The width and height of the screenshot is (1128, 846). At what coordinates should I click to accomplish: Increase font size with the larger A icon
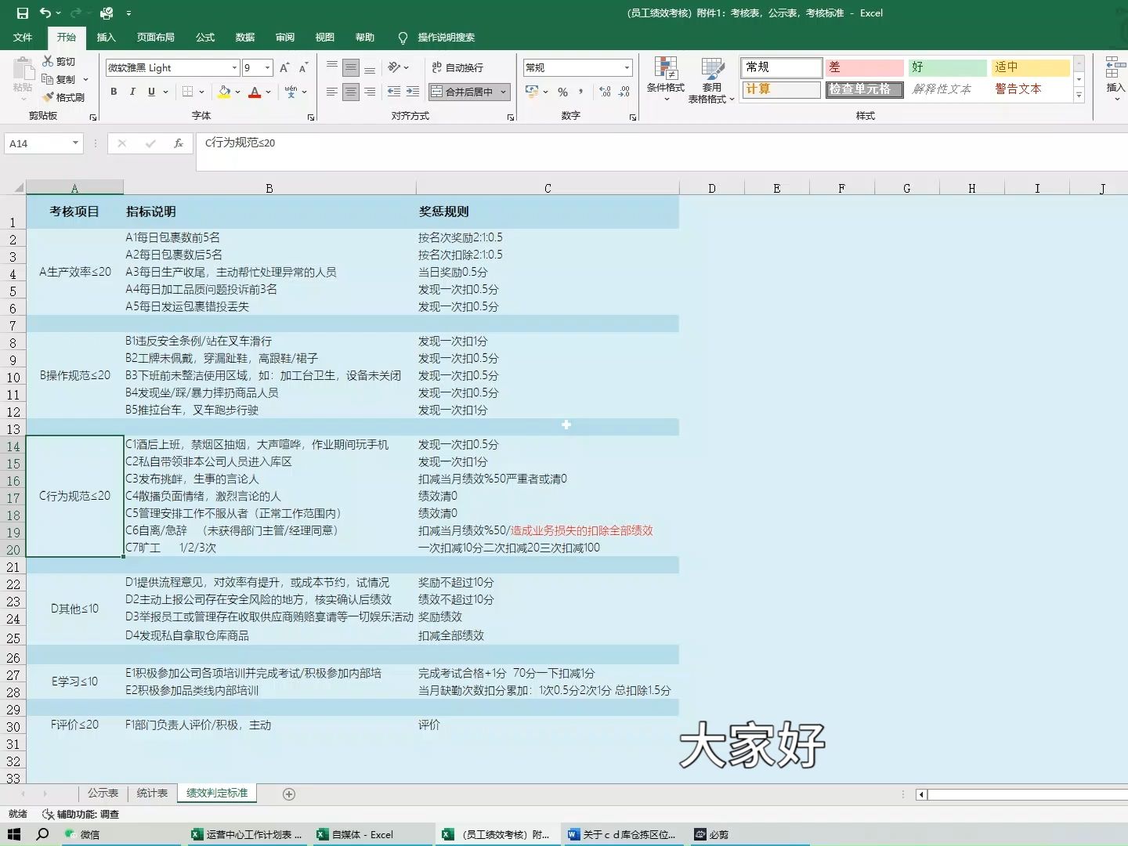(284, 67)
